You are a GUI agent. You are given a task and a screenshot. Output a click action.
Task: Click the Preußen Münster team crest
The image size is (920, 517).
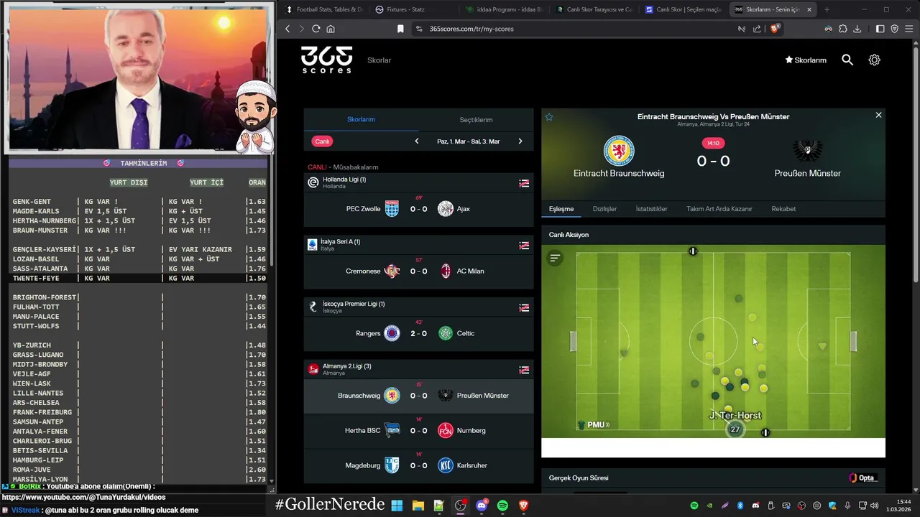(x=807, y=151)
